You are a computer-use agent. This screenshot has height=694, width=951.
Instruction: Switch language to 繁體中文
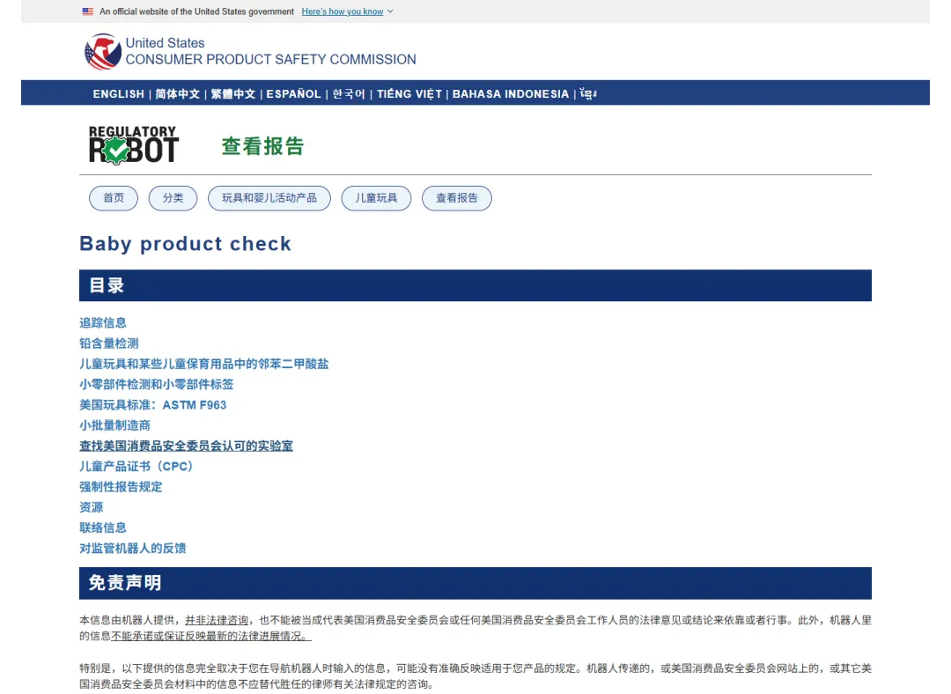coord(232,94)
